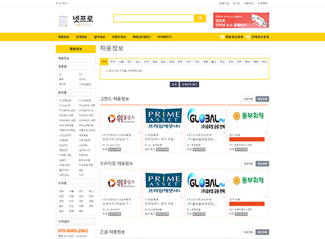Open the GLOBAL logo in Grand listings
The height and width of the screenshot is (239, 325).
[206, 119]
